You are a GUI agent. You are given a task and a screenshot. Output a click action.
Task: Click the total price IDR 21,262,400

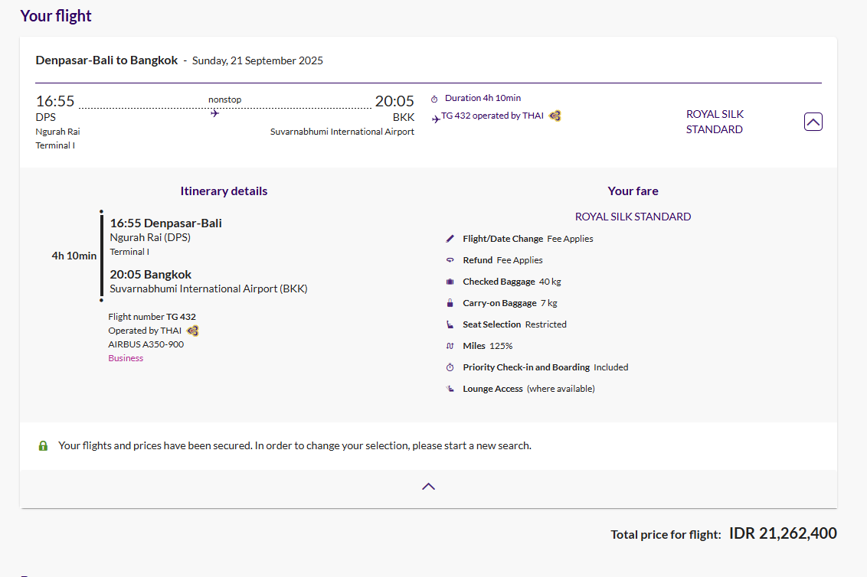tap(782, 533)
